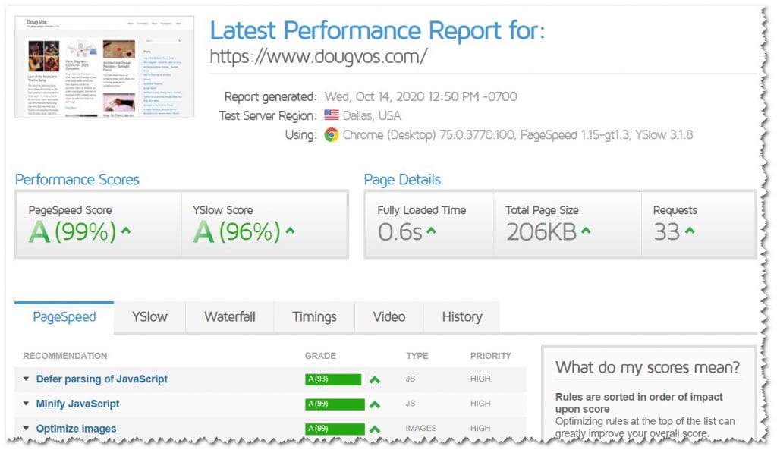Open the Defer parsing of JavaScript recommendation

(x=102, y=379)
